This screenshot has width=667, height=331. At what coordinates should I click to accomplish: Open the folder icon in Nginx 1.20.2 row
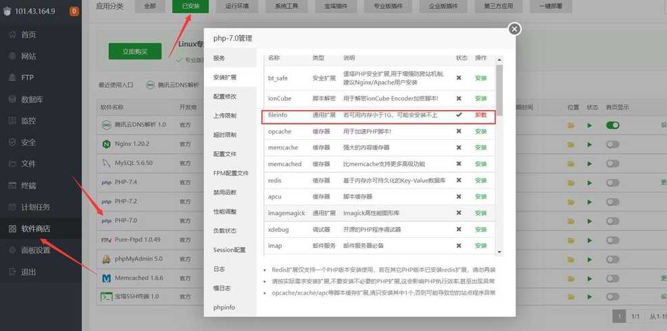click(571, 145)
